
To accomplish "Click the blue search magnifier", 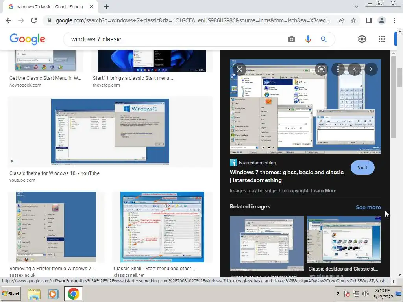I will point(324,39).
